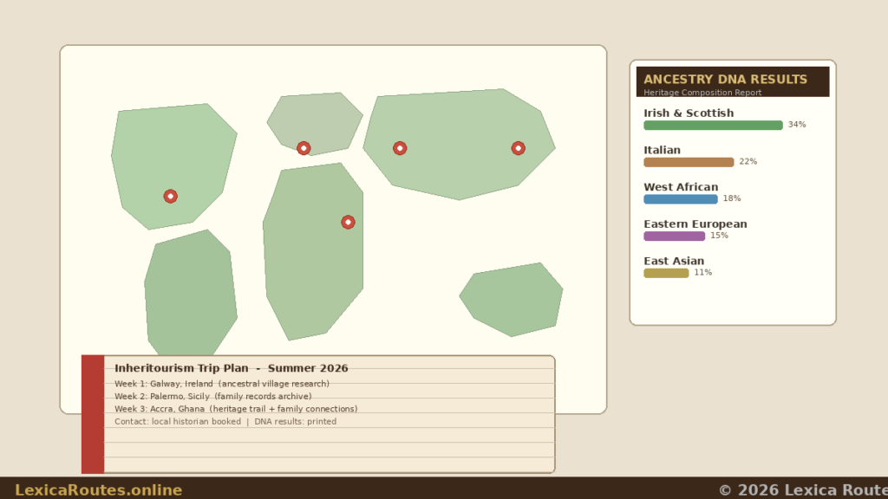This screenshot has height=499, width=888.
Task: Select the blue West African percentage bar
Action: 681,199
